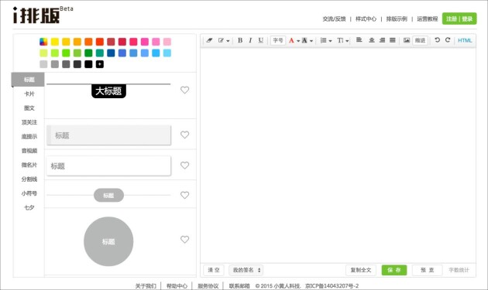The image size is (488, 290).
Task: Toggle italic formatting
Action: [250, 40]
